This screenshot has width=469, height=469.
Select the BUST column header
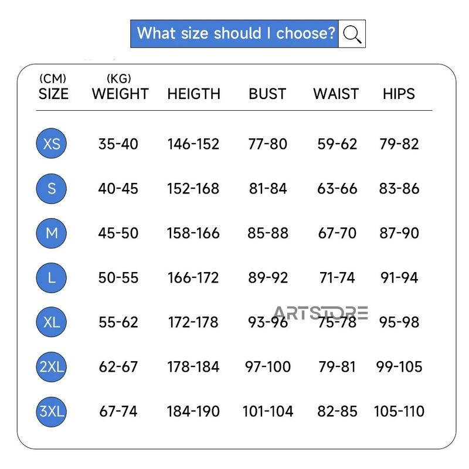coord(267,94)
